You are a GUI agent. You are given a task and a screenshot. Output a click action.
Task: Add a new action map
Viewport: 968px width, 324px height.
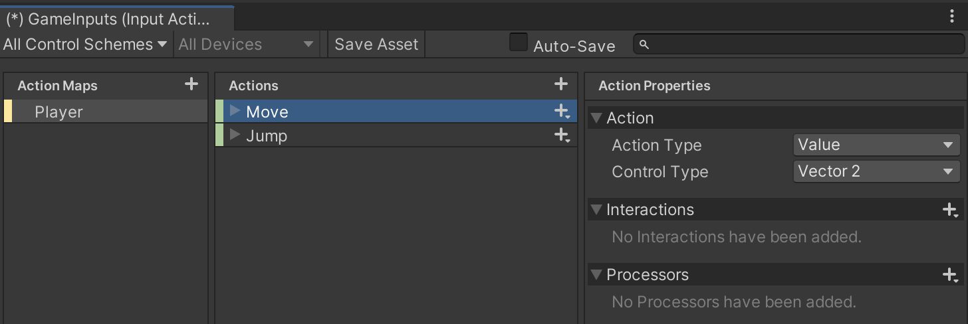[191, 84]
